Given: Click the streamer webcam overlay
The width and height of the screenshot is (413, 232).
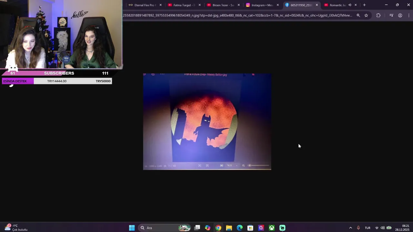Looking at the screenshot, I should tap(61, 35).
